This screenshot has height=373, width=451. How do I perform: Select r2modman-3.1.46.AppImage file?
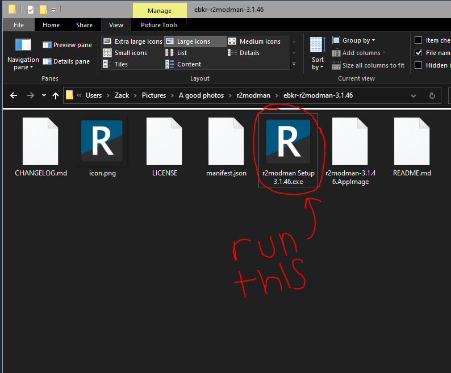coord(350,151)
